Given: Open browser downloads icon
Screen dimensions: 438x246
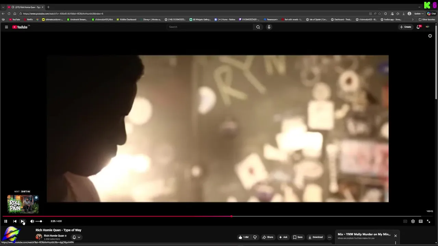Looking at the screenshot, I should click(x=403, y=14).
